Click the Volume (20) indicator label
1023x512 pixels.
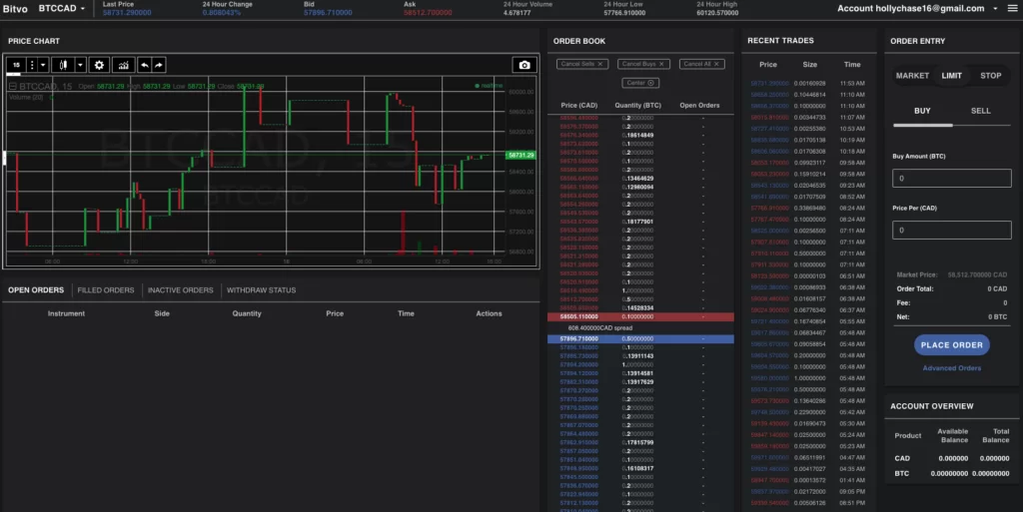pyautogui.click(x=26, y=97)
